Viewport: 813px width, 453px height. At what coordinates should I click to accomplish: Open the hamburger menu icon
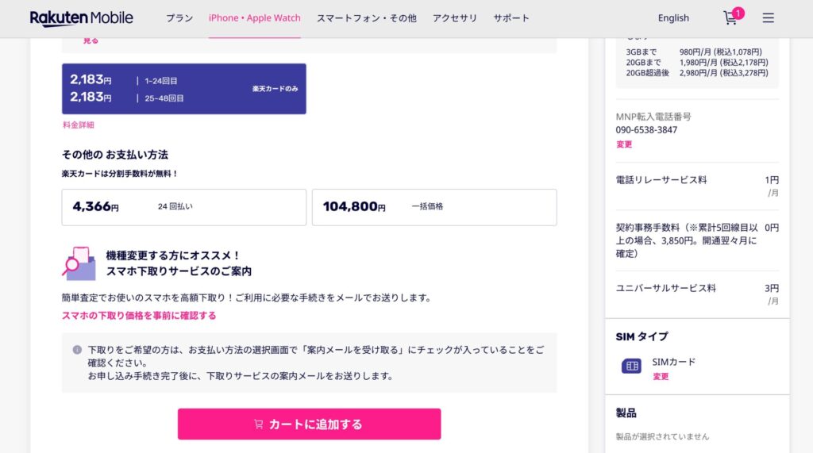pyautogui.click(x=768, y=17)
